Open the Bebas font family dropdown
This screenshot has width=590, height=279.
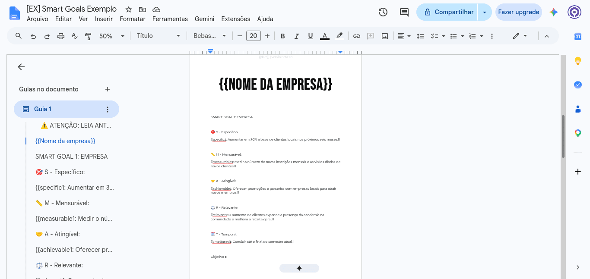coord(210,36)
